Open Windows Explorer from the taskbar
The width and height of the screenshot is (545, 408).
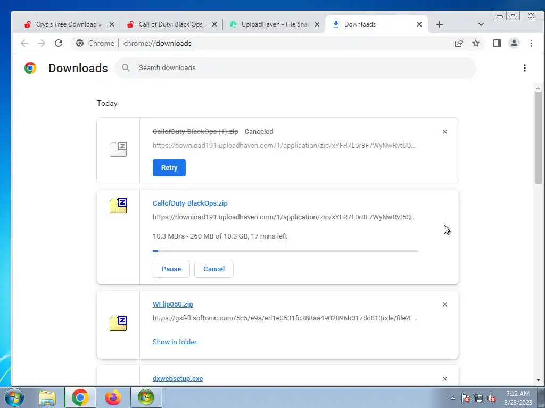click(47, 397)
